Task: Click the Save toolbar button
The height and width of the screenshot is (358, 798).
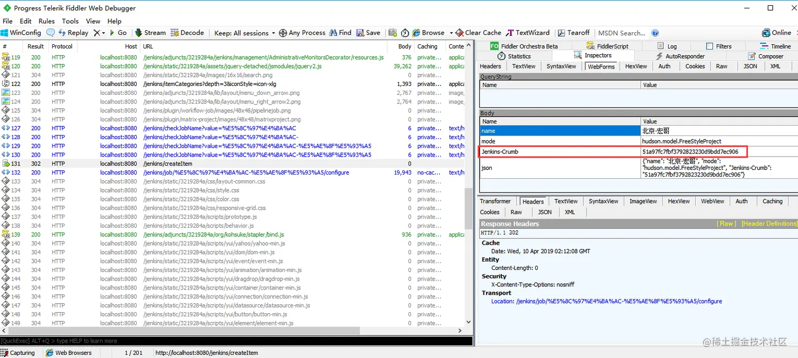Action: coord(368,33)
